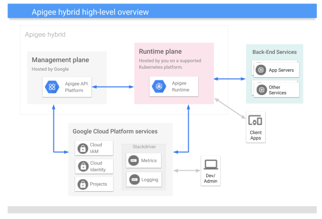Click the Cloud IAM lock icon
The width and height of the screenshot is (322, 219).
coord(82,148)
